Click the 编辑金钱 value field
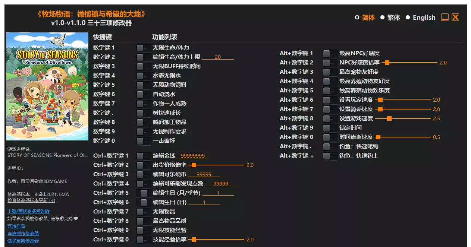 pos(193,155)
